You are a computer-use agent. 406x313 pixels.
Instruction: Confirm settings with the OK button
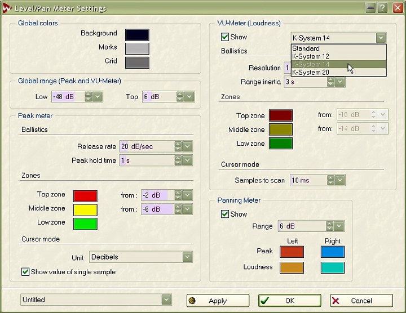(x=289, y=301)
